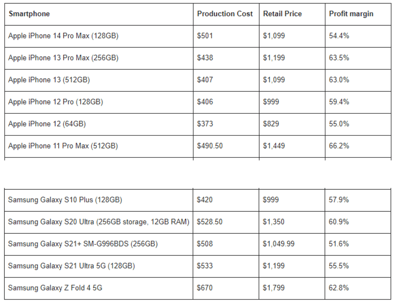Click the $1,049.99 retail price cell

(x=279, y=244)
